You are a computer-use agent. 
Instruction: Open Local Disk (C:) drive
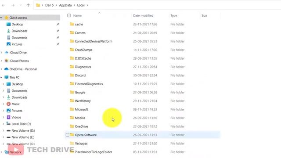tap(21, 124)
